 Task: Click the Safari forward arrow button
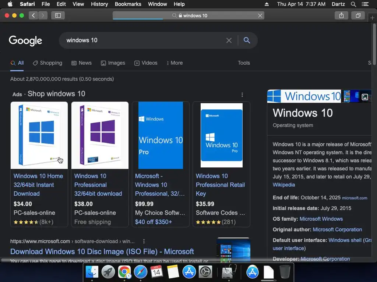point(43,15)
